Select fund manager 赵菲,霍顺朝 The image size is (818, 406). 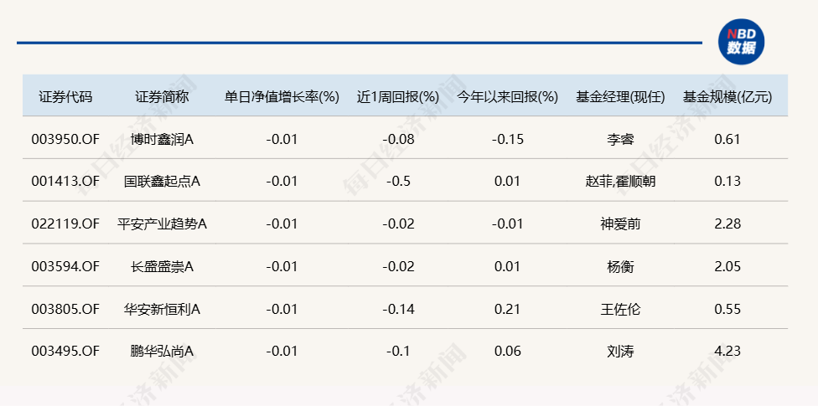pos(620,182)
